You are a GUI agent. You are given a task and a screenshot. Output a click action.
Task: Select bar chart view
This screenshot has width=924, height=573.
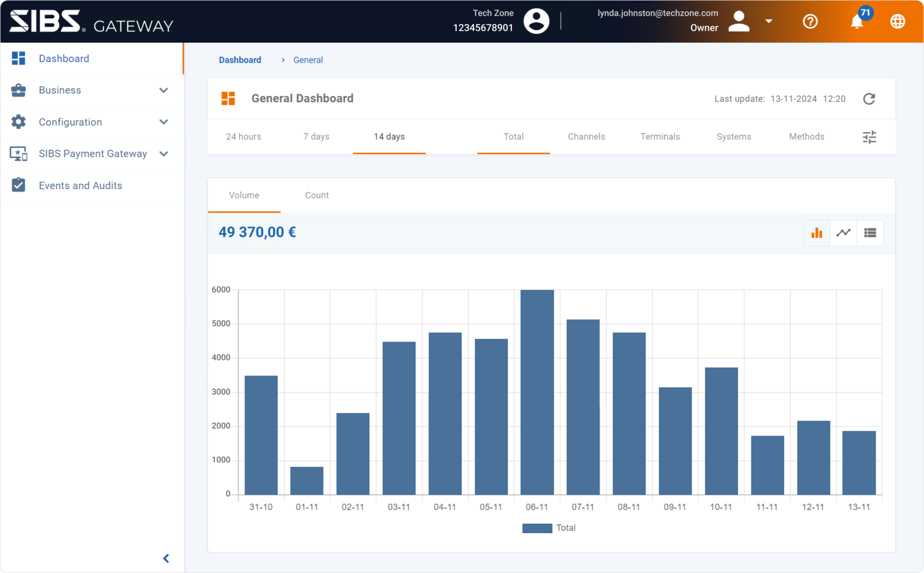(x=817, y=233)
